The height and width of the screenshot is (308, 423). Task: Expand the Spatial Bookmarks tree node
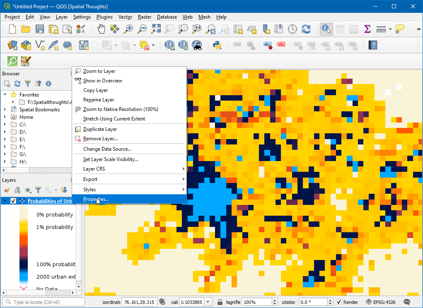(5, 110)
